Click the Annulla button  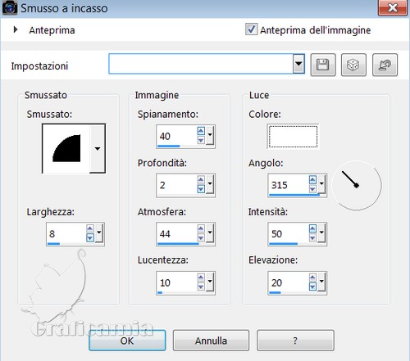(211, 341)
